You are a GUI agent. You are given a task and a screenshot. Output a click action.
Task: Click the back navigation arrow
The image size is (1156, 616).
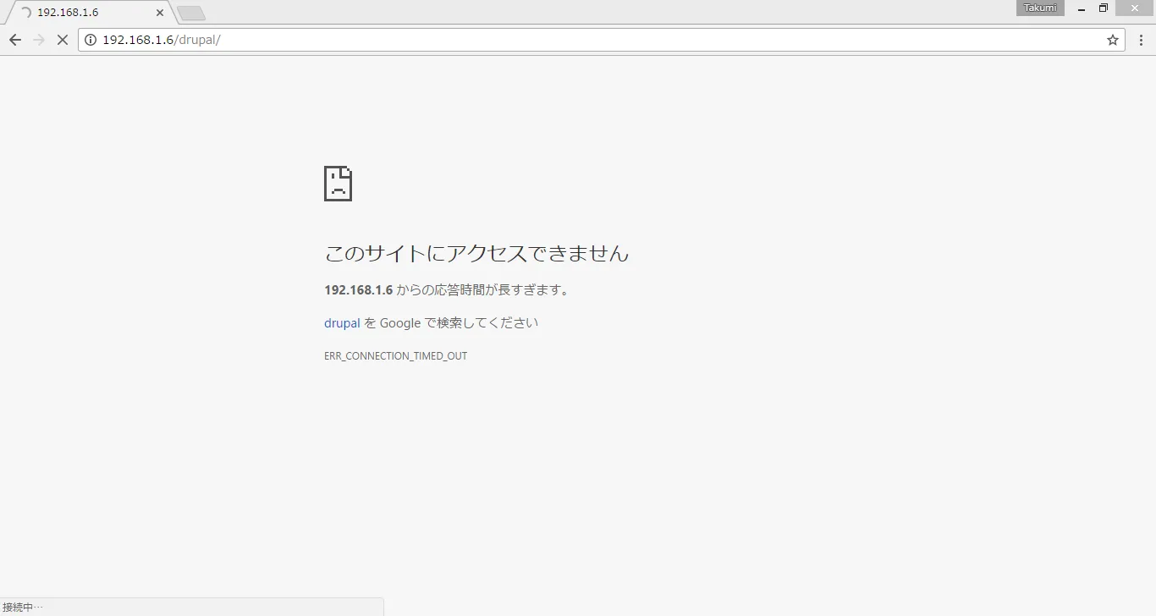[15, 40]
